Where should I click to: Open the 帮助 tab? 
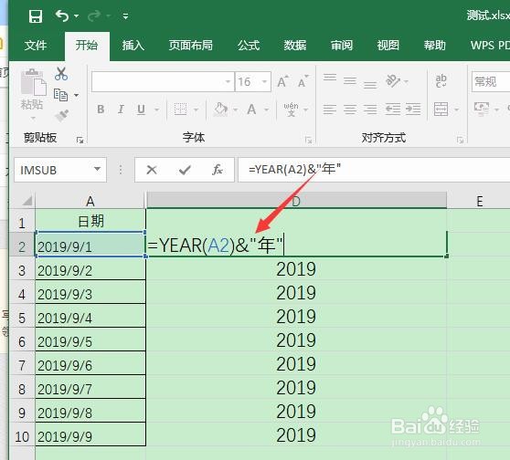tap(434, 45)
